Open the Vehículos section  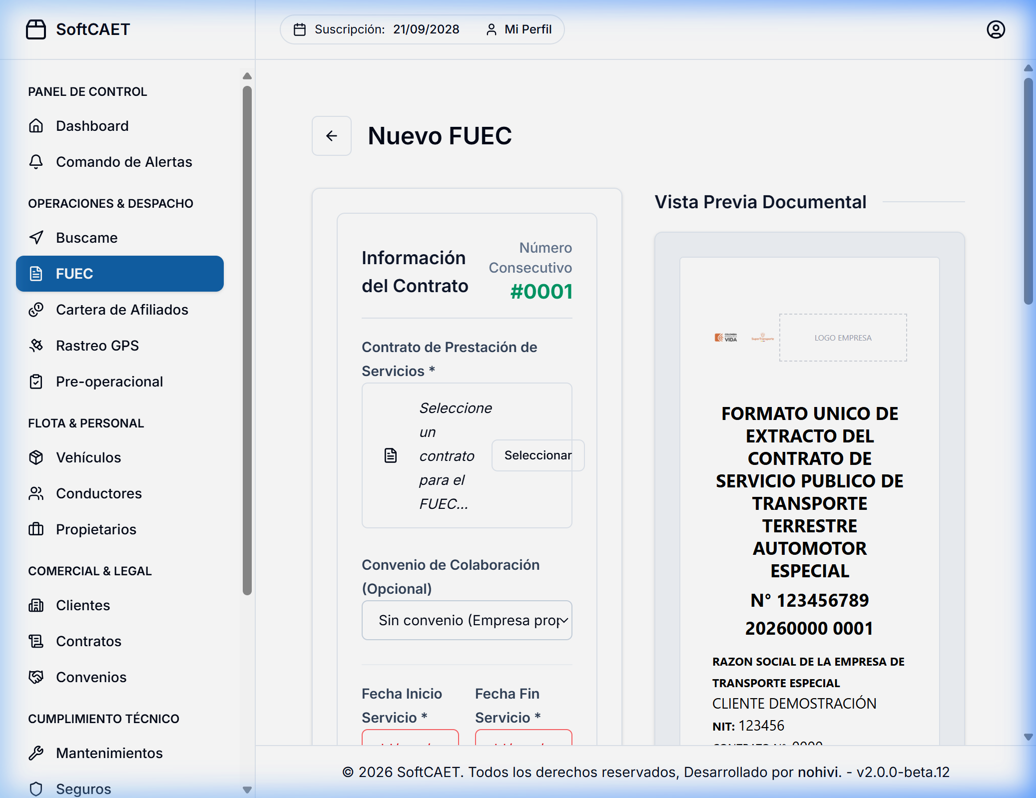(88, 457)
